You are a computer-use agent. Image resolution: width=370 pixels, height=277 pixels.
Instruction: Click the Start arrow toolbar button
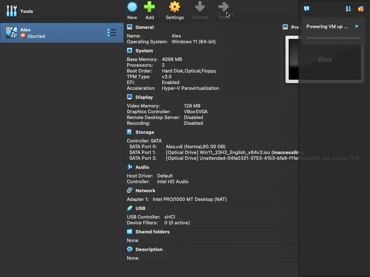223,10
